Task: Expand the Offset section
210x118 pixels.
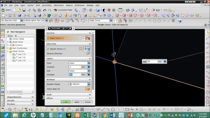Action: point(90,98)
